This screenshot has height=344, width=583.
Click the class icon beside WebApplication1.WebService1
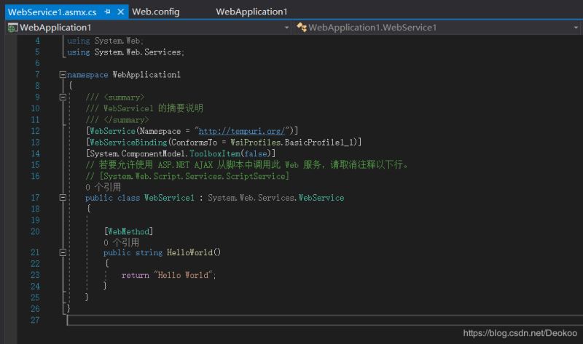[x=302, y=27]
